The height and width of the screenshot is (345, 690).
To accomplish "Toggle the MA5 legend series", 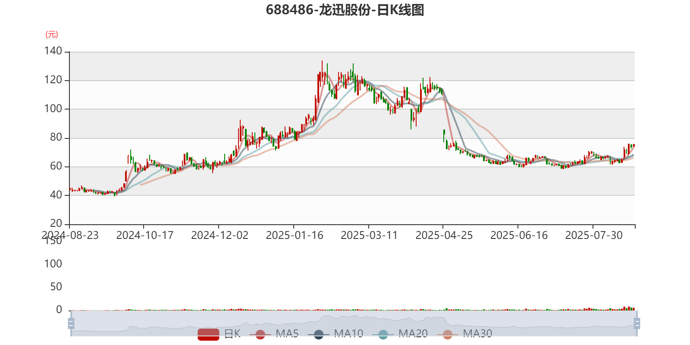I will (x=274, y=334).
